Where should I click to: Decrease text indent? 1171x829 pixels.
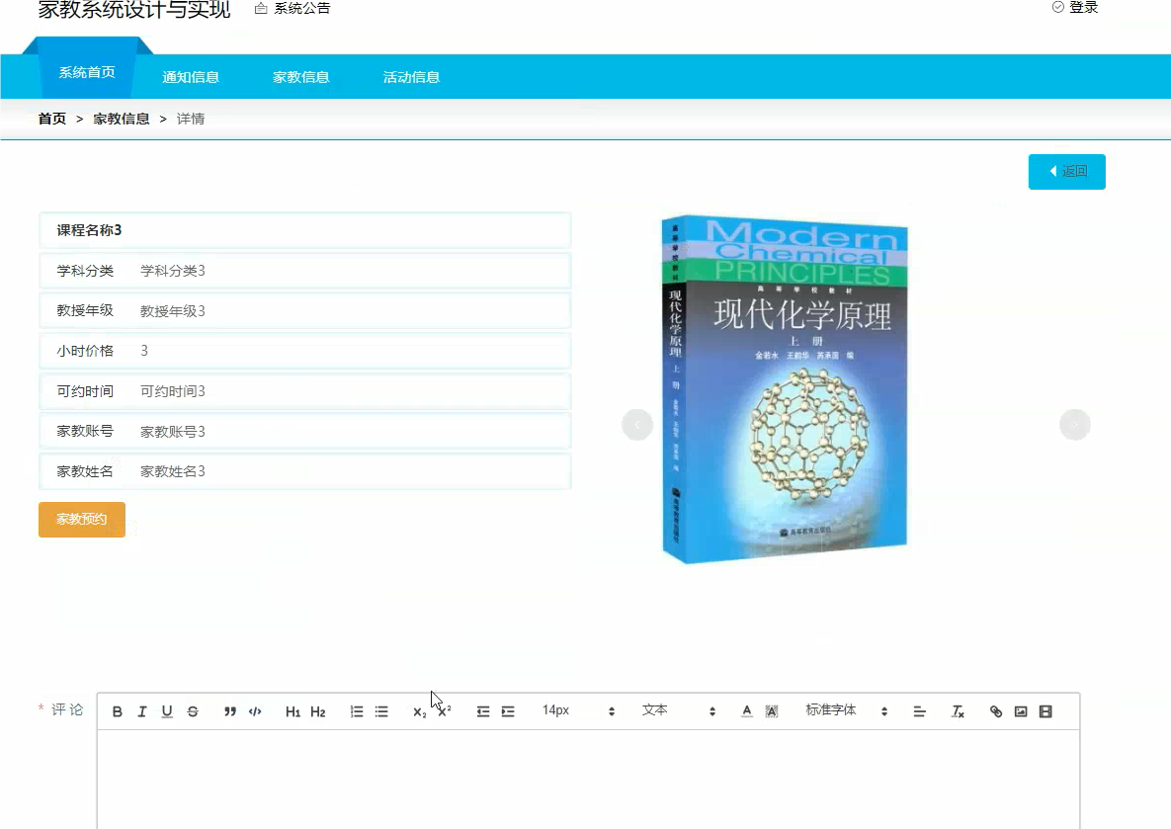pos(483,711)
